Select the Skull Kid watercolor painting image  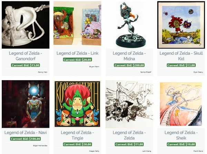181,25
